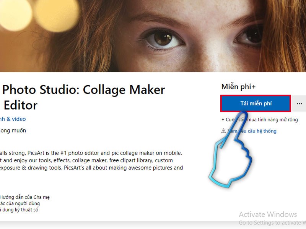
Task: Open the three-dot more options button
Action: click(x=299, y=103)
